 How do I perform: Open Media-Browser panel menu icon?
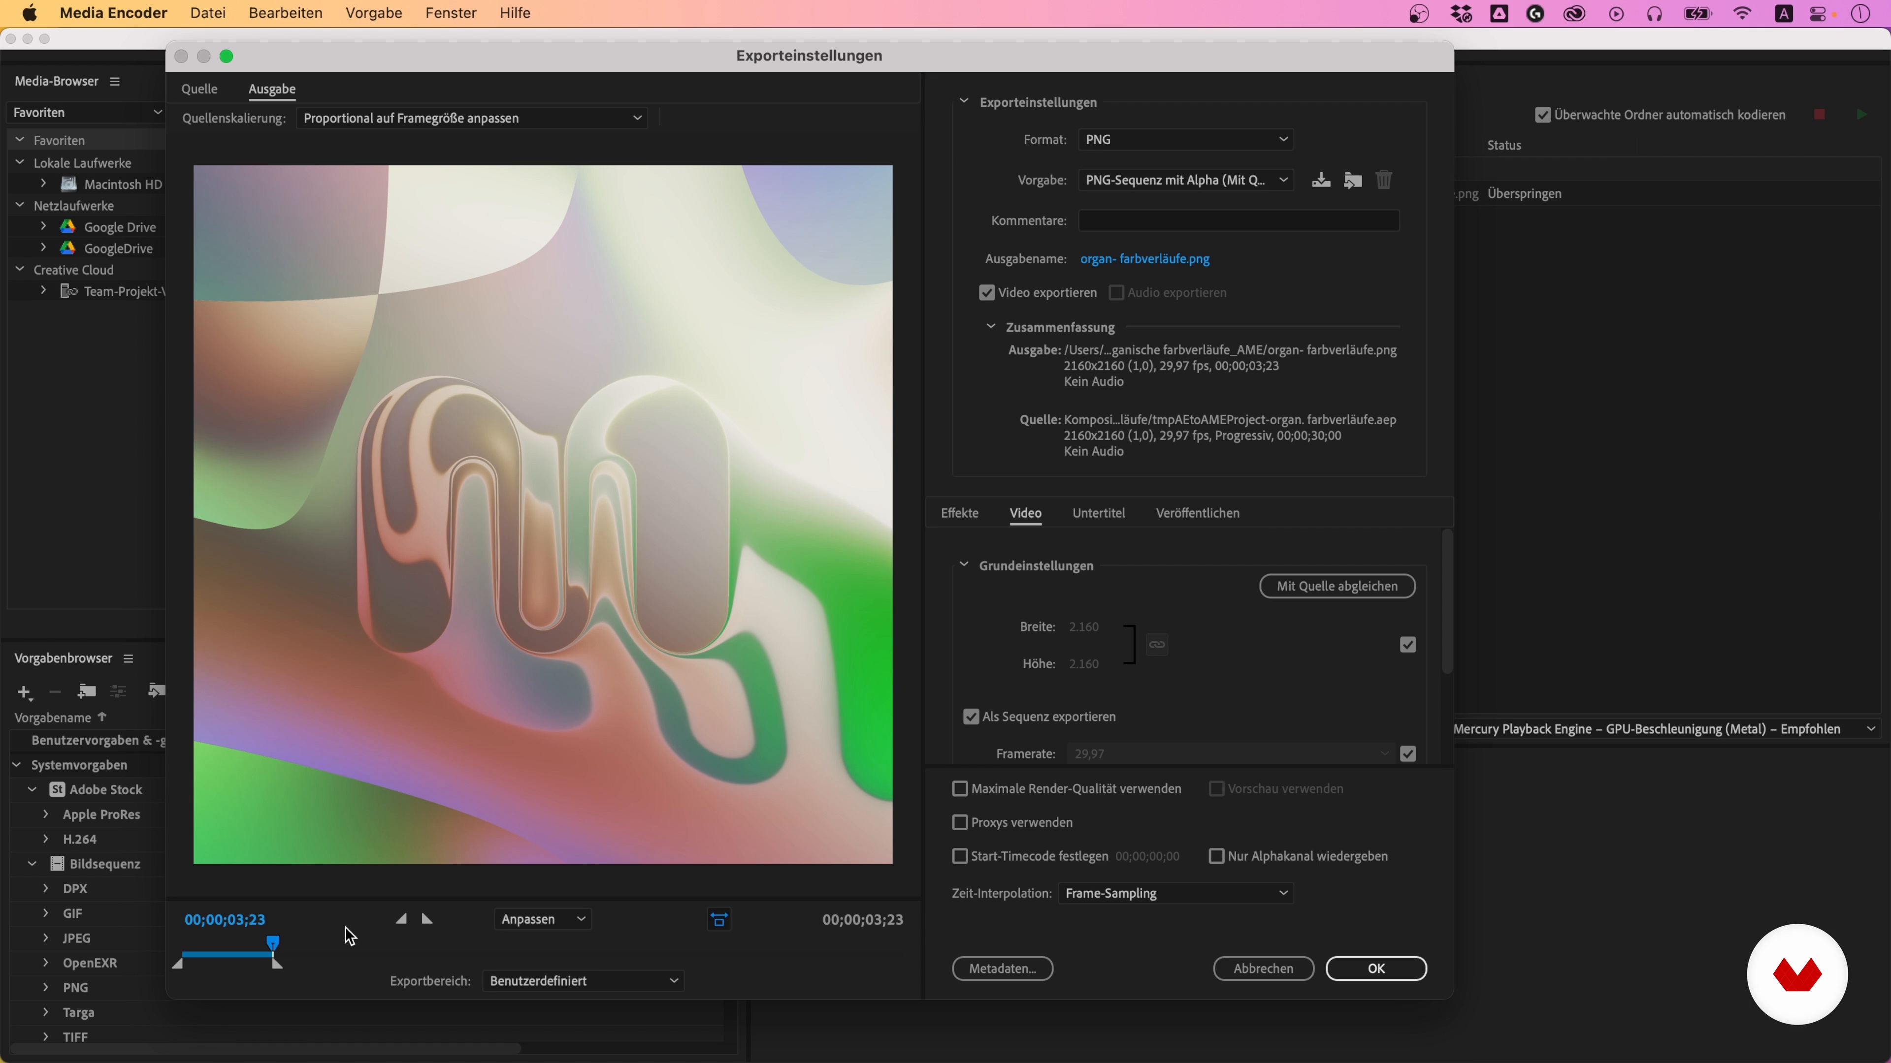click(x=115, y=81)
